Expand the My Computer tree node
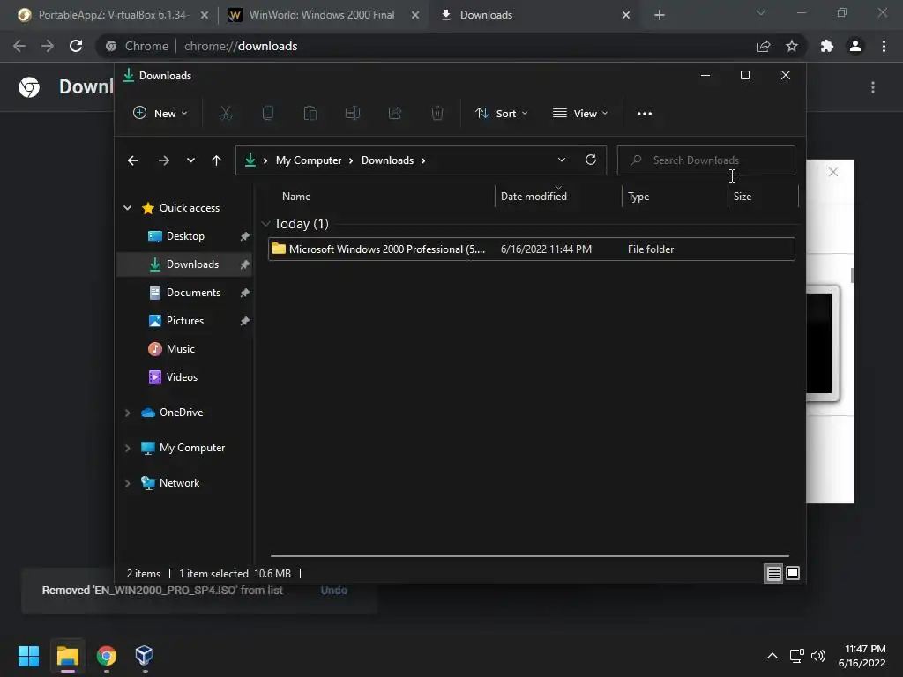 click(x=127, y=448)
